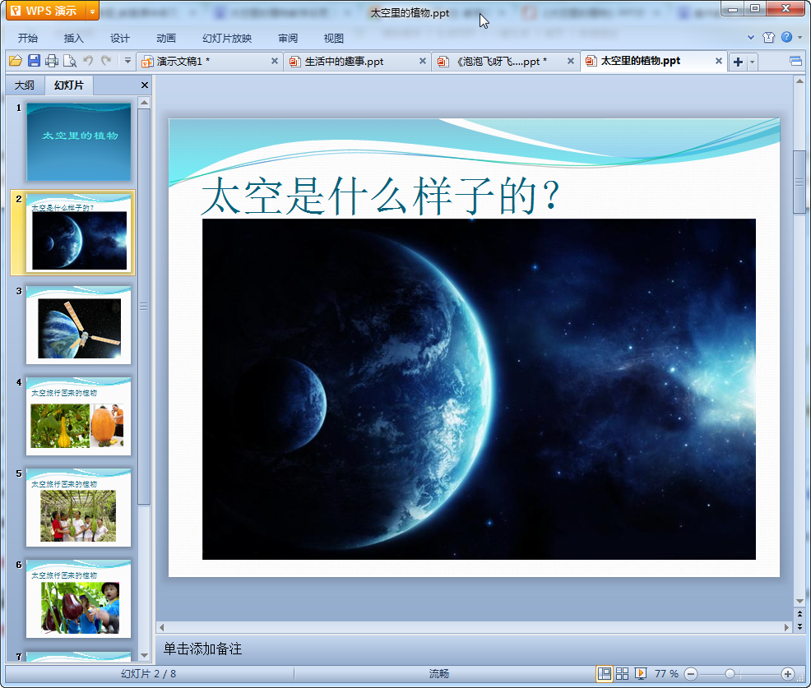The image size is (811, 688).
Task: Switch to the 大纲 panel tab
Action: click(25, 85)
